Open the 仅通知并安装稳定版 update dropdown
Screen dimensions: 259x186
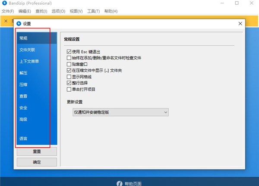(120, 112)
